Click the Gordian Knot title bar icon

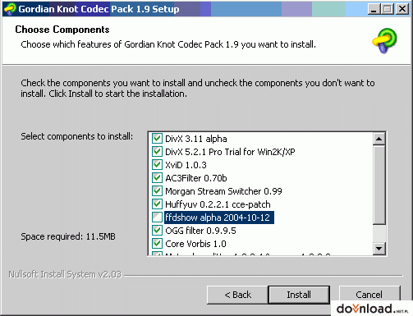pos(11,9)
